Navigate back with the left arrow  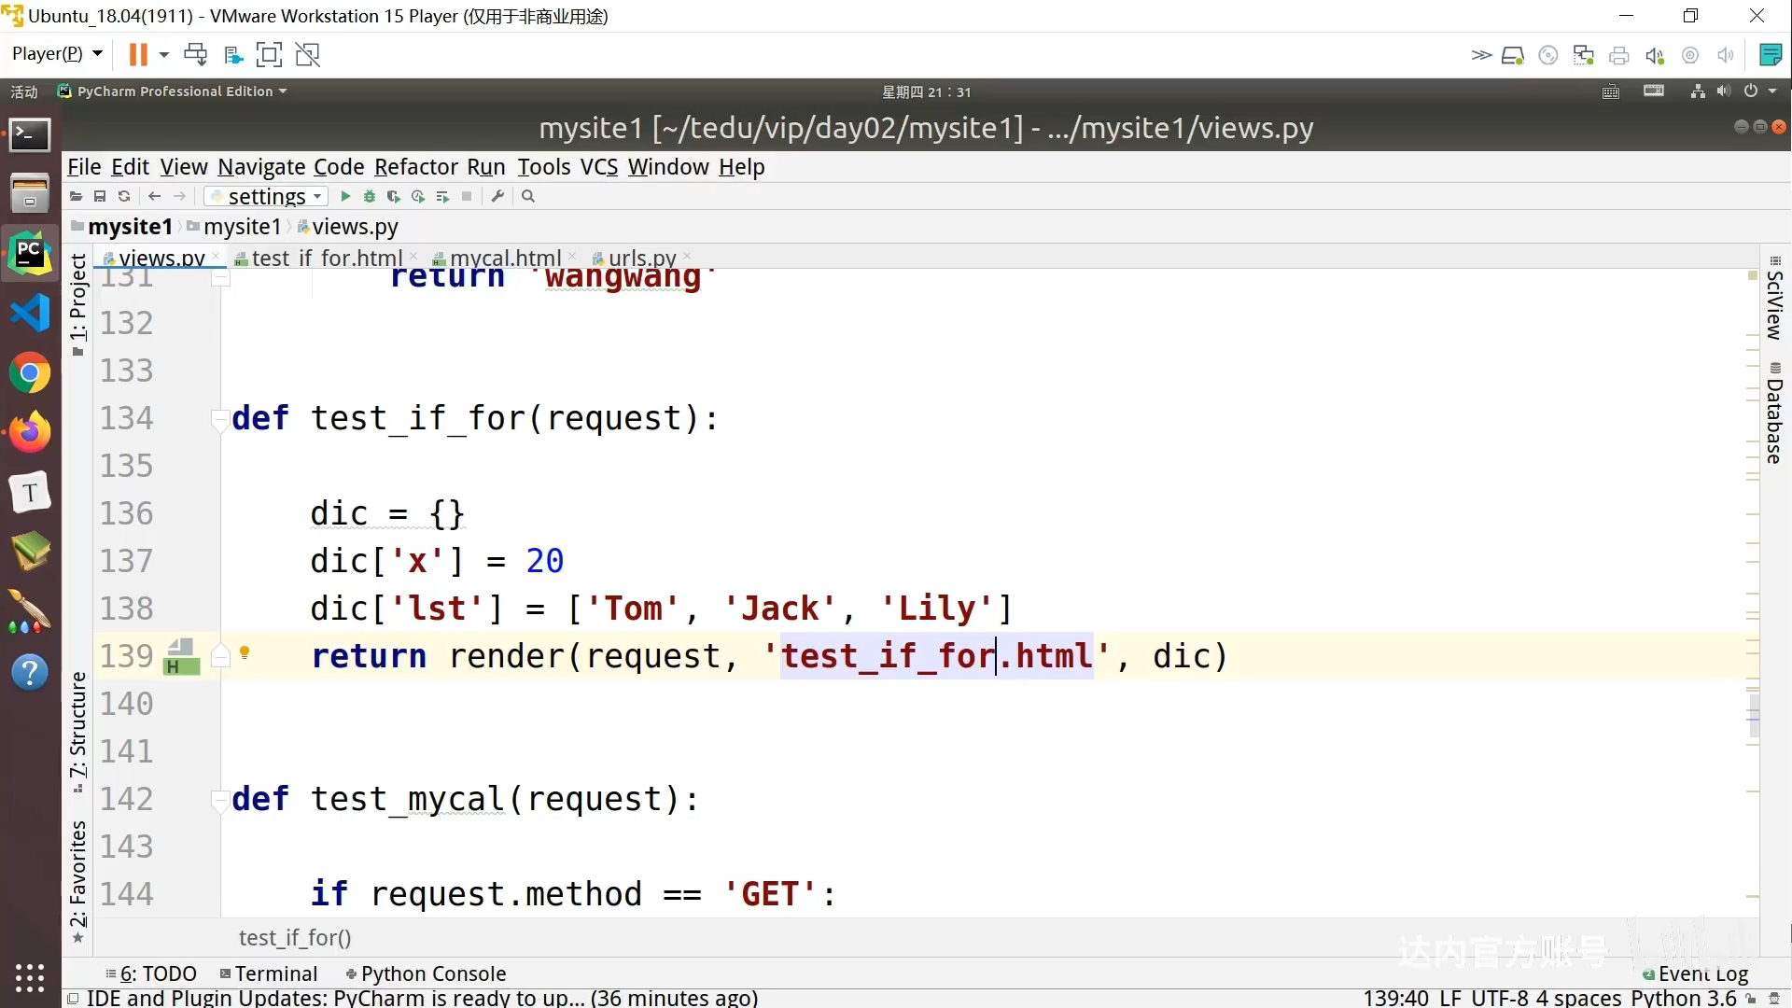[155, 197]
